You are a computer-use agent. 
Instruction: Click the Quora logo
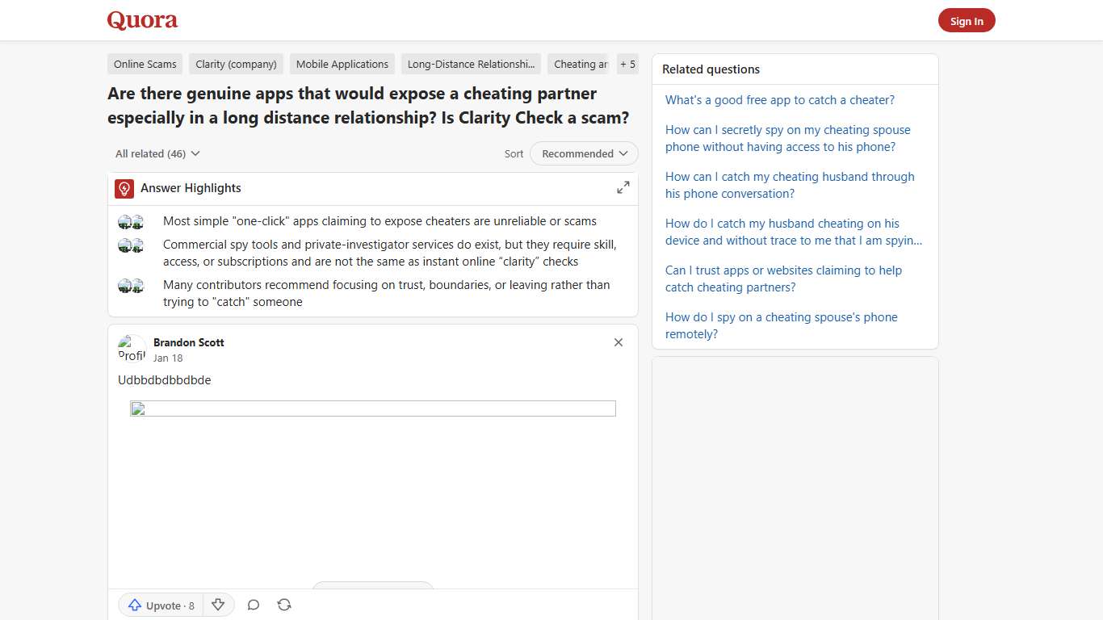142,20
